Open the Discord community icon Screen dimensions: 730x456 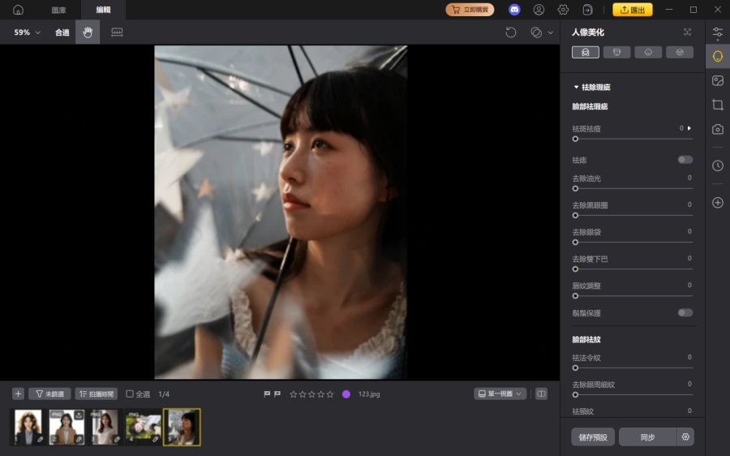pyautogui.click(x=514, y=10)
